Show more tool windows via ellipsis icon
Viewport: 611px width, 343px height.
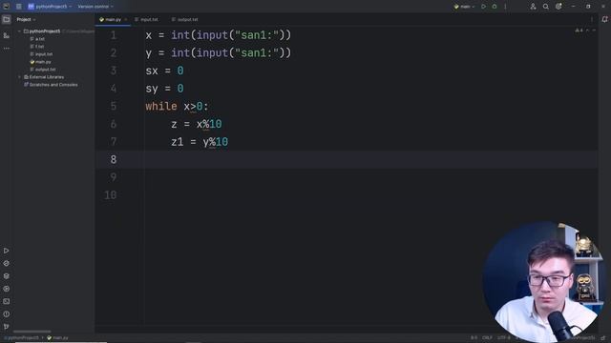pos(7,49)
